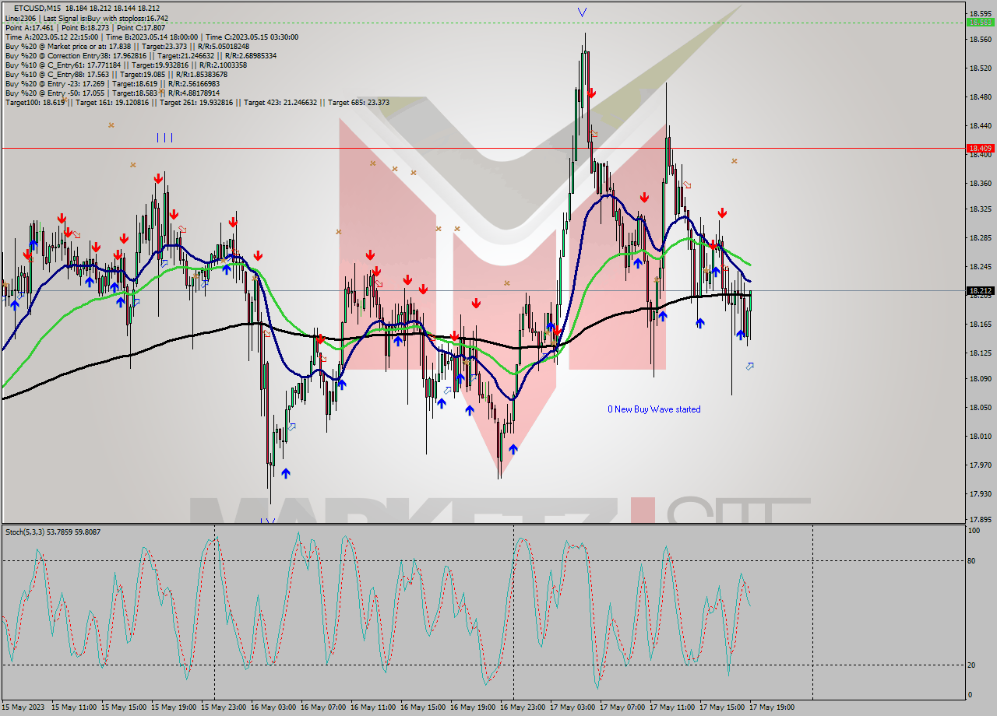Click the 18.595 price axis label
Image resolution: width=997 pixels, height=716 pixels.
[x=980, y=13]
